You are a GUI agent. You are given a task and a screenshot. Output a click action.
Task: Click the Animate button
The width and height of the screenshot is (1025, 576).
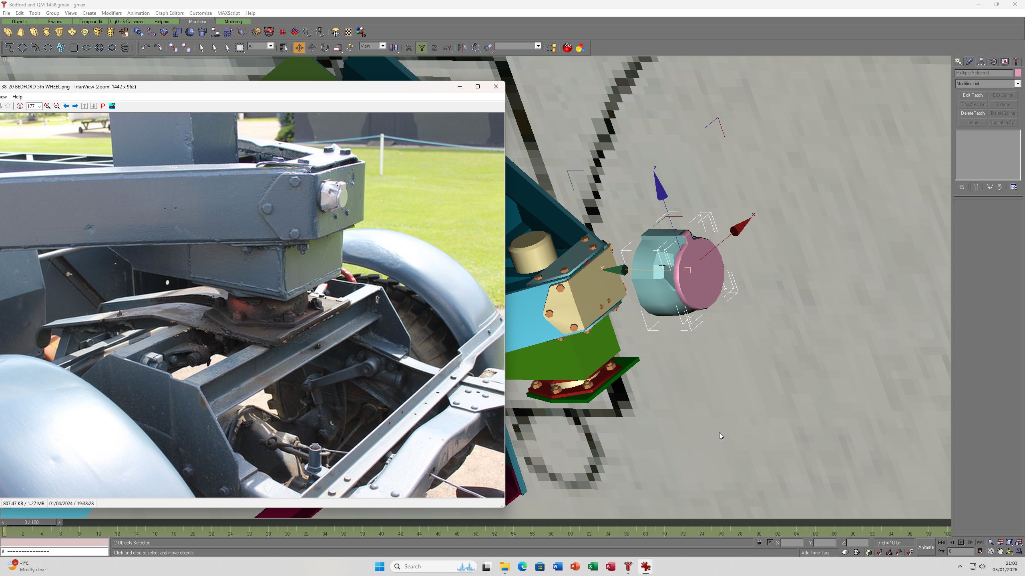(x=926, y=547)
